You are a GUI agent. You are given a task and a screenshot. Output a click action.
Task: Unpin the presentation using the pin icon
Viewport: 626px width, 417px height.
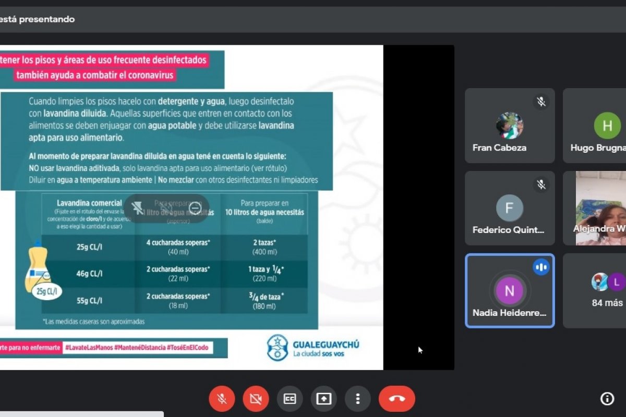click(138, 208)
